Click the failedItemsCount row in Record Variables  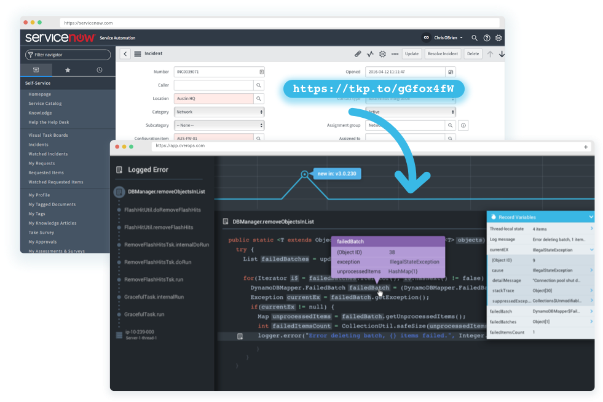[x=541, y=332]
